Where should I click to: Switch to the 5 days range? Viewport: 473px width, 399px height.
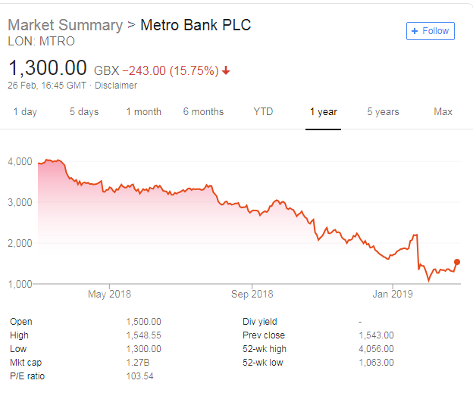point(84,112)
